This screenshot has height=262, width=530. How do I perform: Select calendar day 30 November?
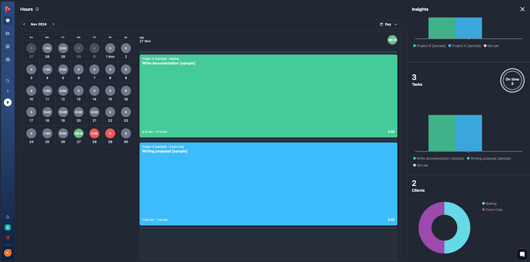coord(126,136)
